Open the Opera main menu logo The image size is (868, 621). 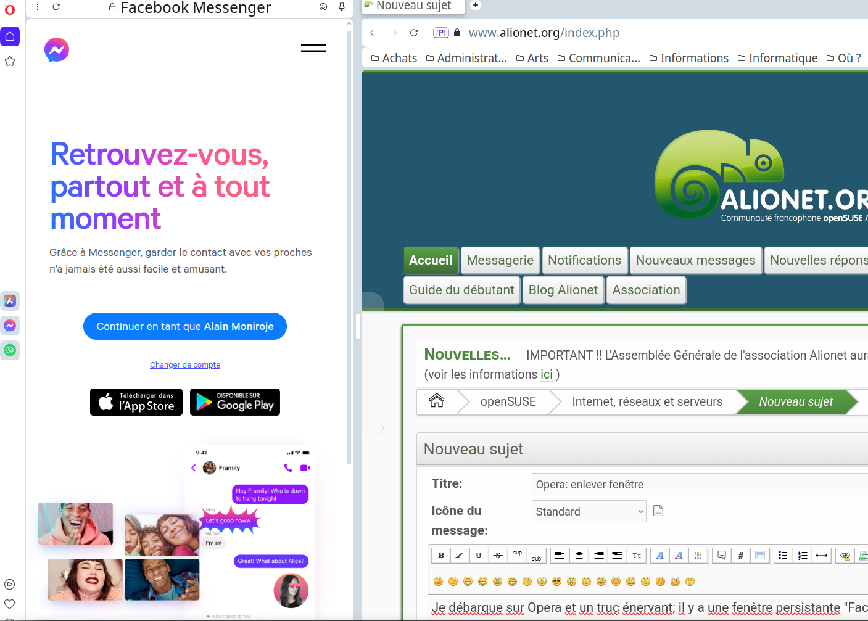pos(10,9)
